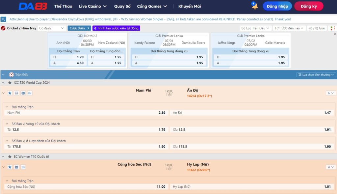Bet Hy Lạp (Nữ) at 1.01
Image resolution: width=337 pixels, height=194 pixels.
pyautogui.click(x=252, y=187)
